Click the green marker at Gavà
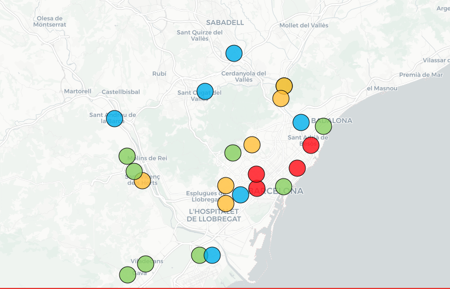 (127, 275)
